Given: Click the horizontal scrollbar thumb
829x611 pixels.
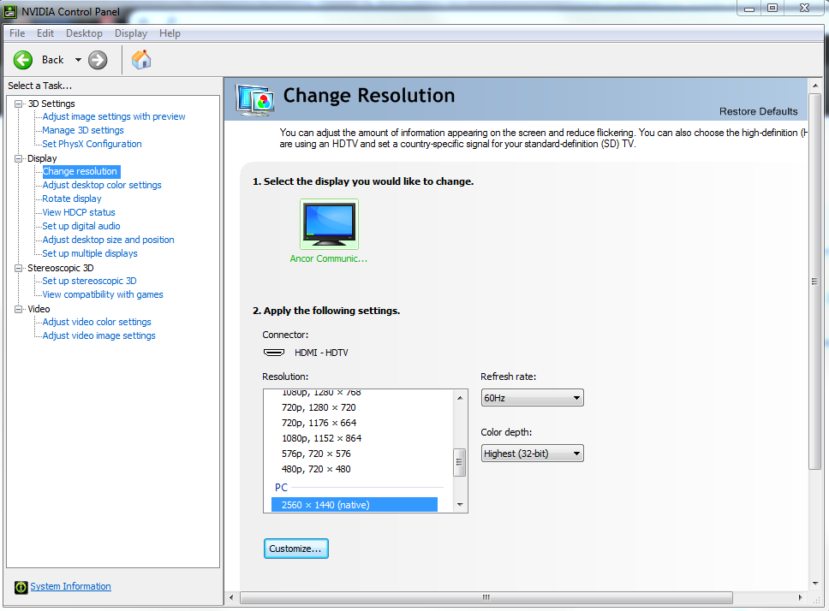Looking at the screenshot, I should (486, 598).
